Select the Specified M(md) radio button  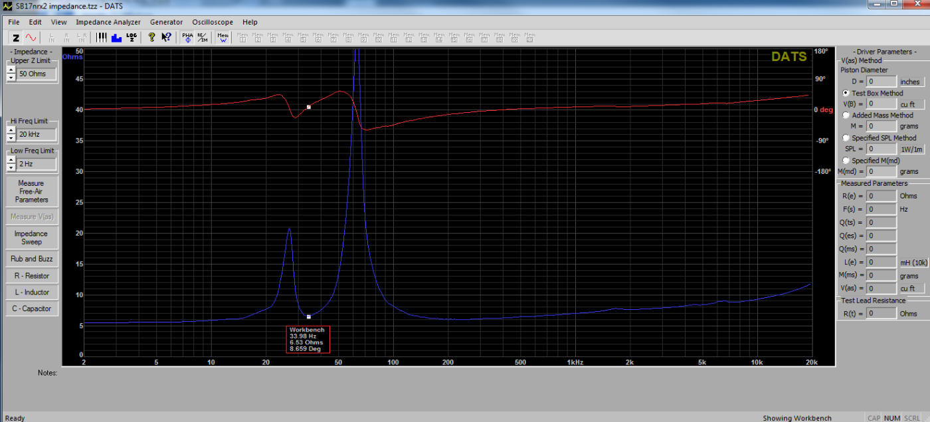coord(846,160)
